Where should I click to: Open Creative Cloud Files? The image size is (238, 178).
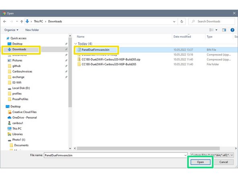(24, 112)
